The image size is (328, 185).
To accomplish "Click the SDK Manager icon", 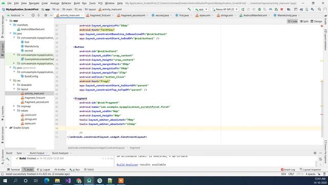I will (312, 9).
